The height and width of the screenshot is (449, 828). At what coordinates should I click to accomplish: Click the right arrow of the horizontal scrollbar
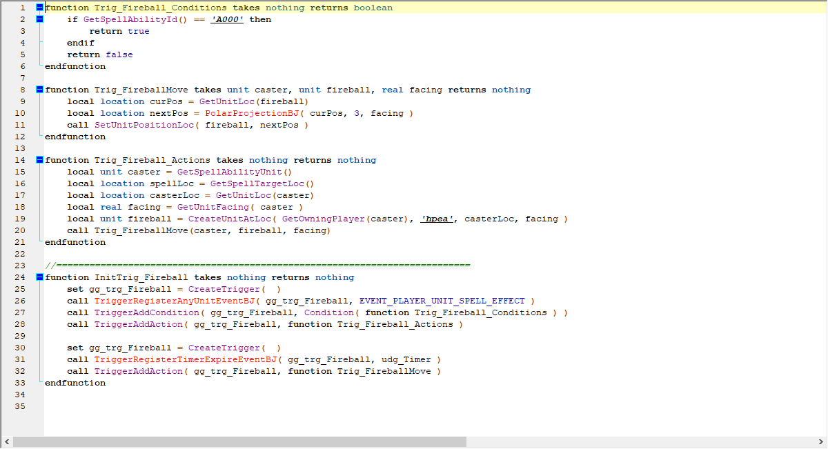(x=820, y=441)
